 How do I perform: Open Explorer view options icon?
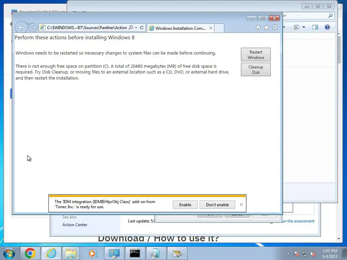click(296, 27)
